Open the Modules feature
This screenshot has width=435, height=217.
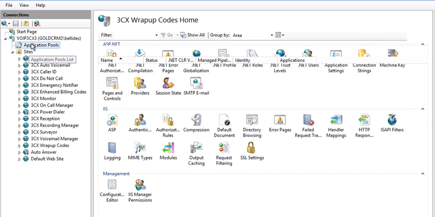[x=168, y=152]
